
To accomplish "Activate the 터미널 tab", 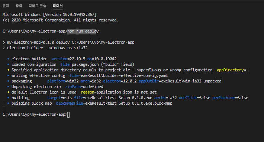I will pyautogui.click(x=58, y=6).
